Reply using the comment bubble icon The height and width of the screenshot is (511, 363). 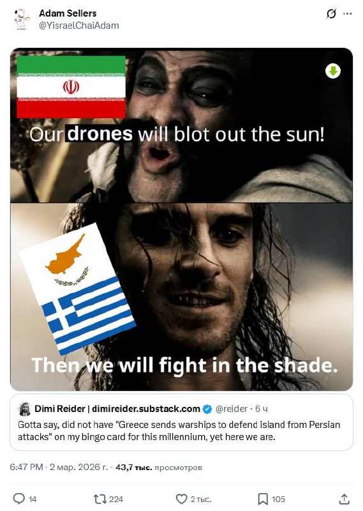click(19, 499)
